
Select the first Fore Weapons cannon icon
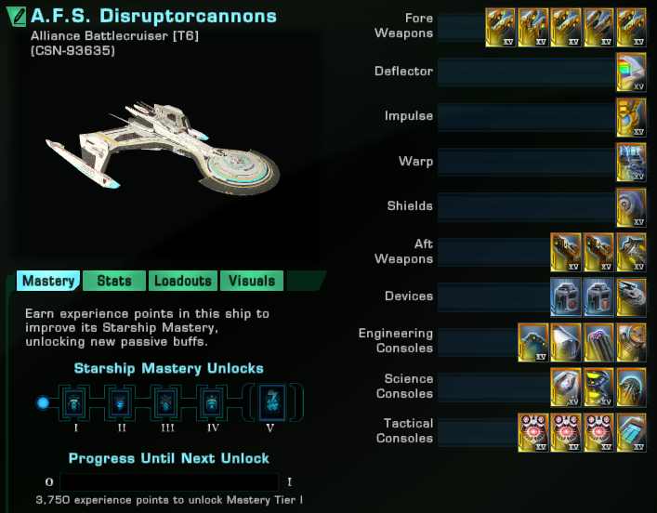click(x=500, y=27)
